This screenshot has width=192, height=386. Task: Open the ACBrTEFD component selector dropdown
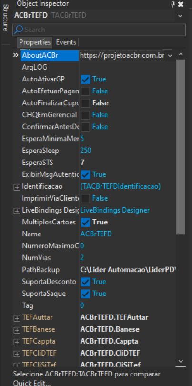(x=180, y=16)
